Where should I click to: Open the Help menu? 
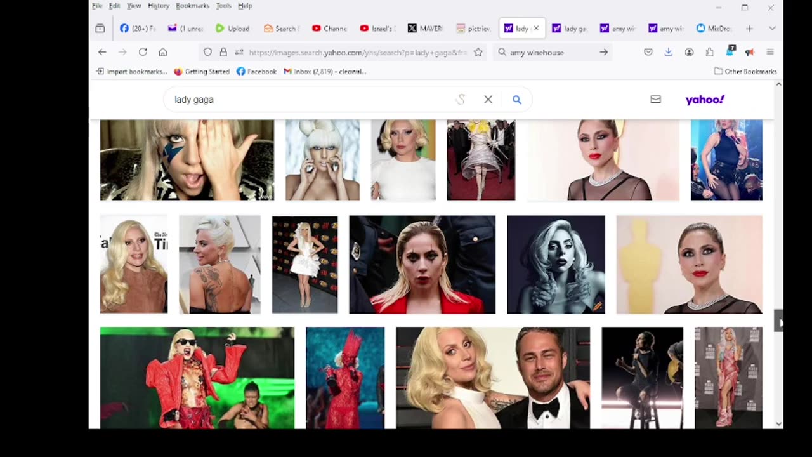(x=245, y=6)
